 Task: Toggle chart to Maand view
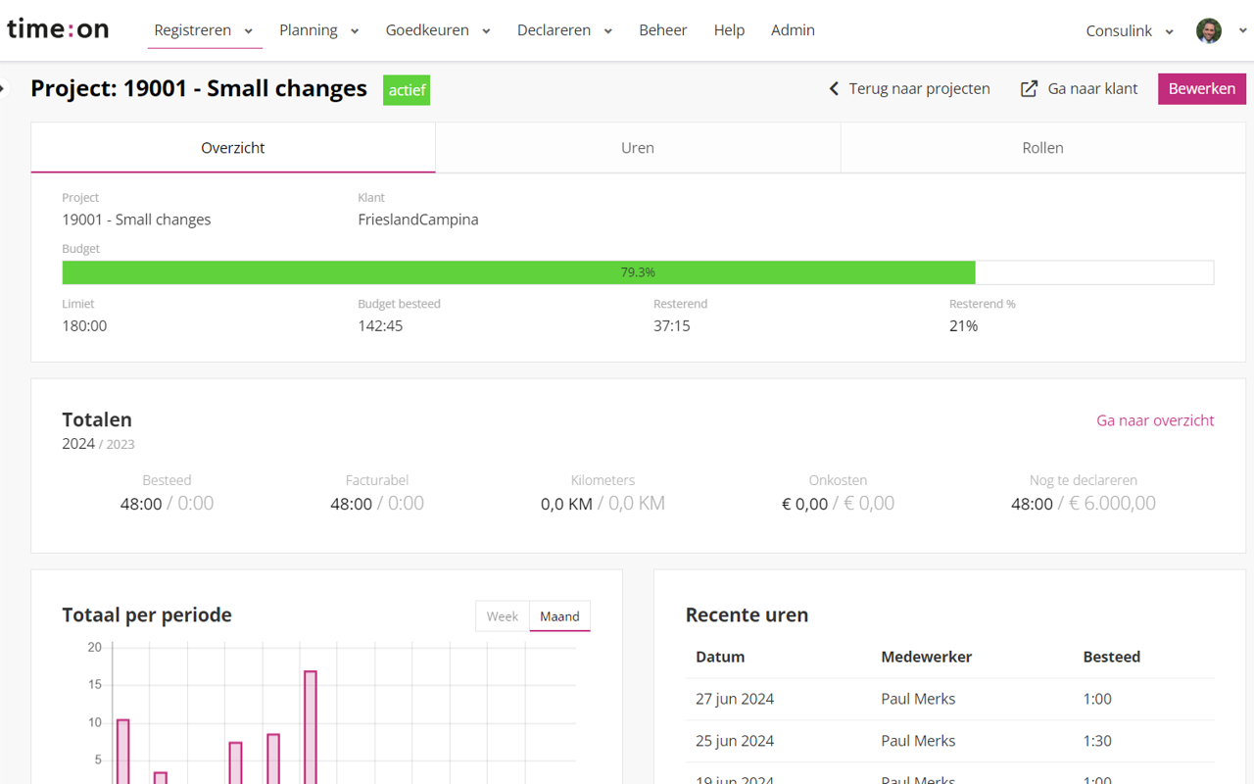pyautogui.click(x=559, y=616)
